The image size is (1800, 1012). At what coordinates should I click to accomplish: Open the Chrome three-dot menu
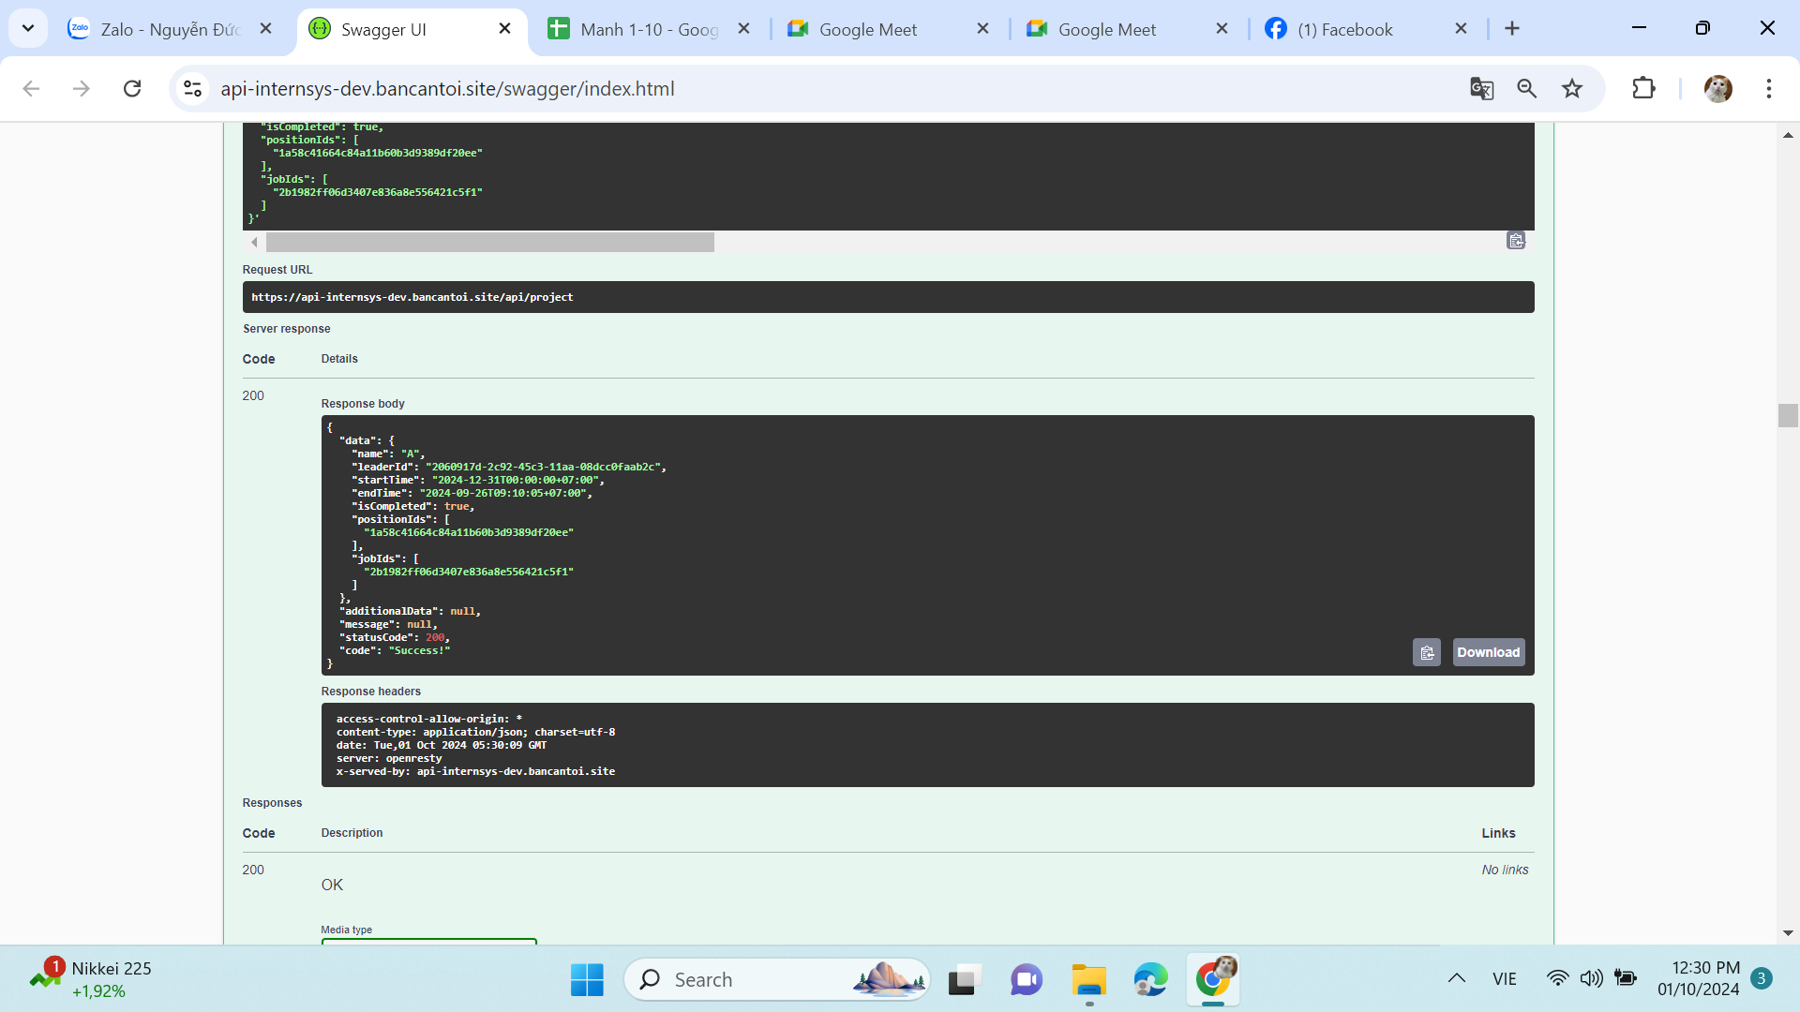[1768, 89]
